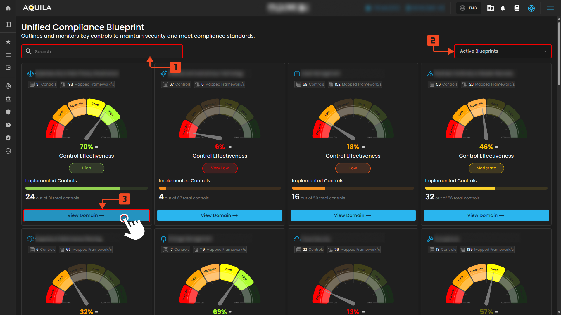This screenshot has width=561, height=315.
Task: Toggle the sidebar panel layout icon
Action: [x=8, y=25]
